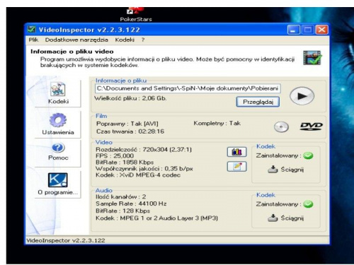Click the video codec installed green indicator
Image resolution: width=354 pixels, height=265 pixels.
coord(308,155)
